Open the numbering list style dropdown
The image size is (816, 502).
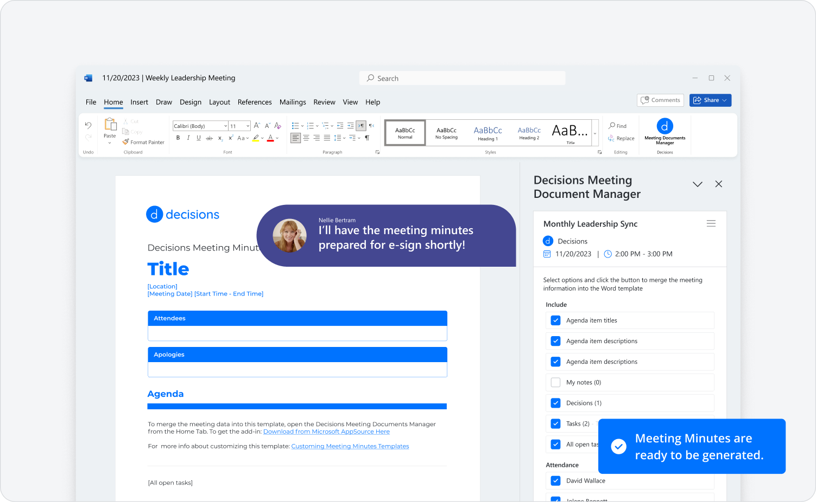pyautogui.click(x=317, y=126)
